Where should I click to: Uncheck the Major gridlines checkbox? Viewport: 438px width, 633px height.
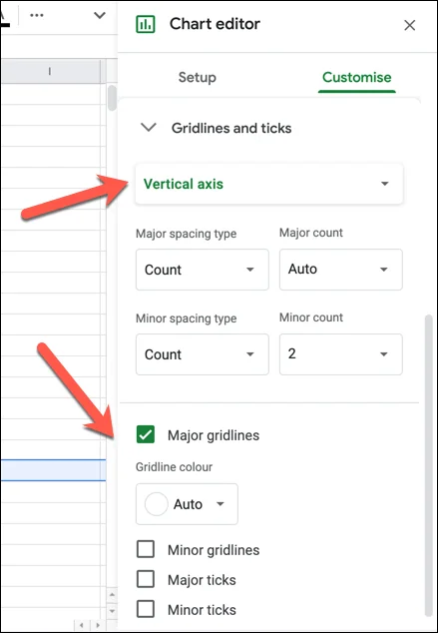[146, 434]
